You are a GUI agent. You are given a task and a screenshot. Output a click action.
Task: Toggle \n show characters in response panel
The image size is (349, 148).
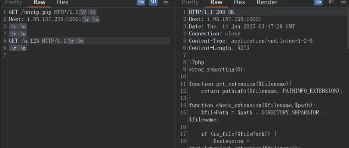331,2
